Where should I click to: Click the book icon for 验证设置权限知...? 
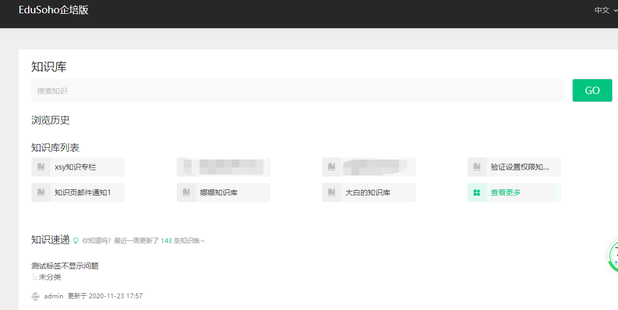coord(477,167)
